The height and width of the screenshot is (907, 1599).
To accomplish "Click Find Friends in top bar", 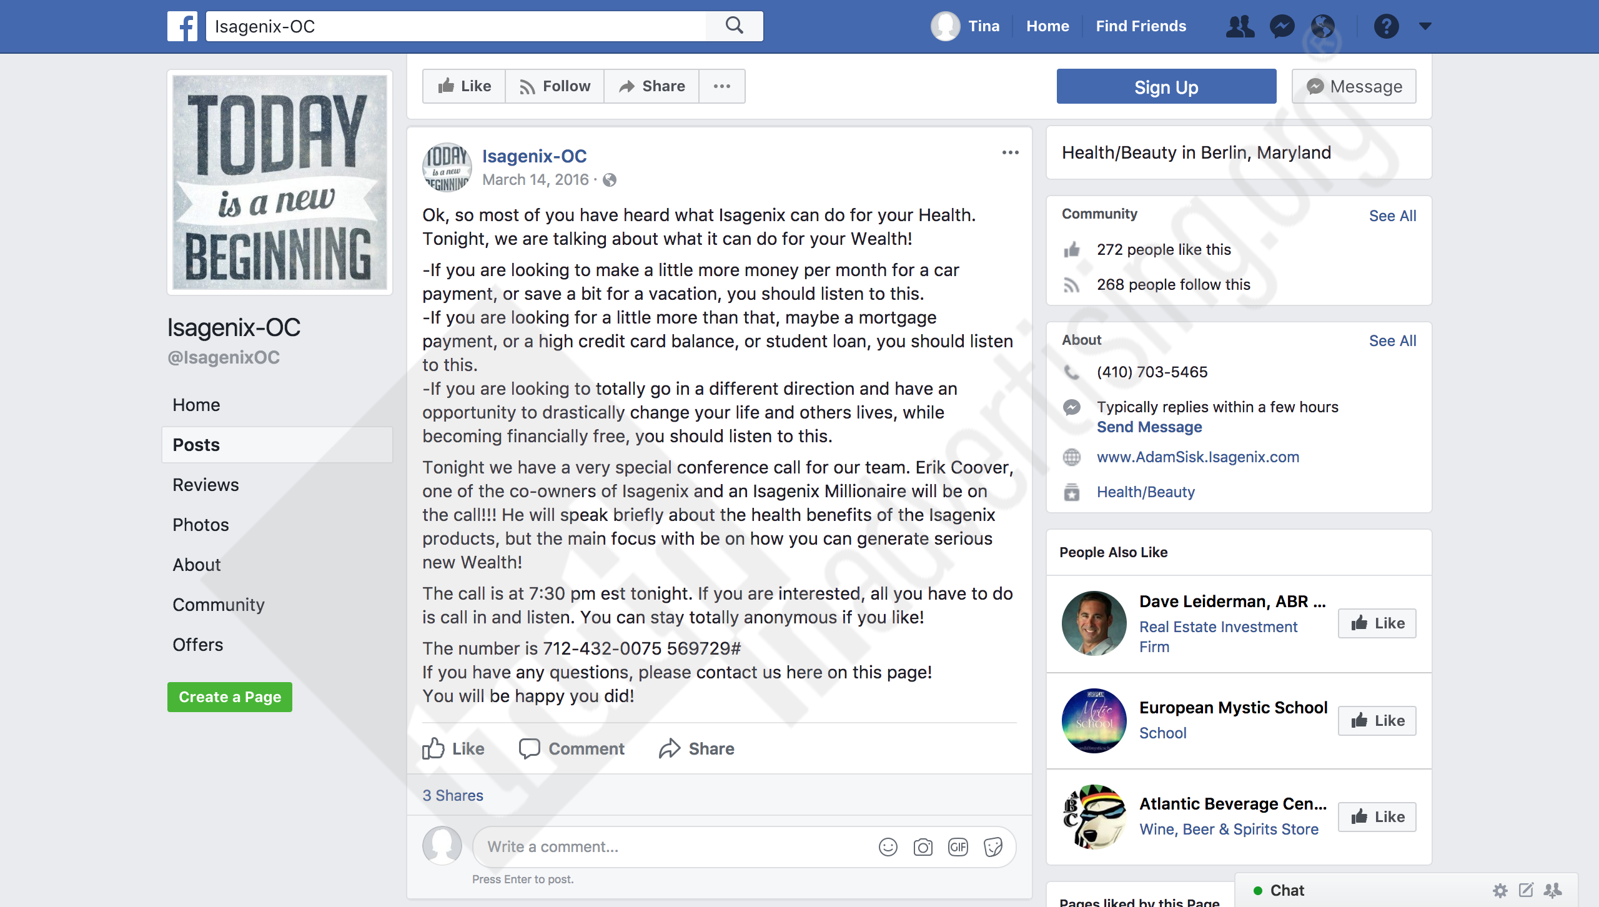I will pyautogui.click(x=1141, y=26).
